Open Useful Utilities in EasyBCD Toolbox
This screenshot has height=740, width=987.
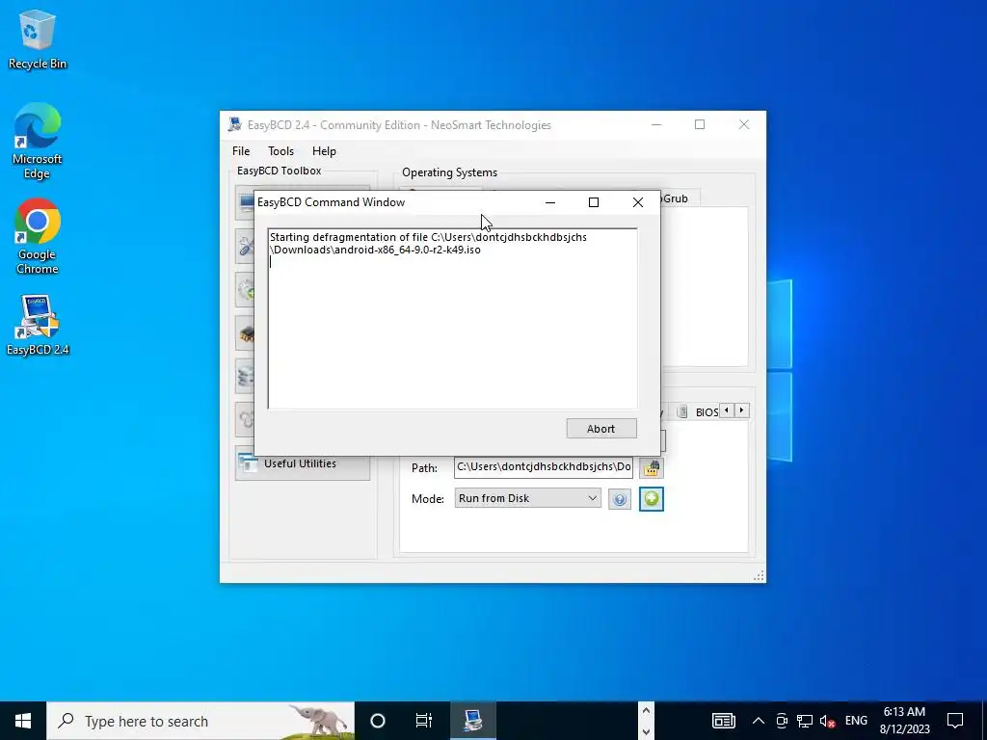coord(302,463)
